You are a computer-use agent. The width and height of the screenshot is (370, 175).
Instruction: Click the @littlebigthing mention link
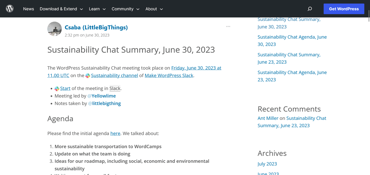105,104
